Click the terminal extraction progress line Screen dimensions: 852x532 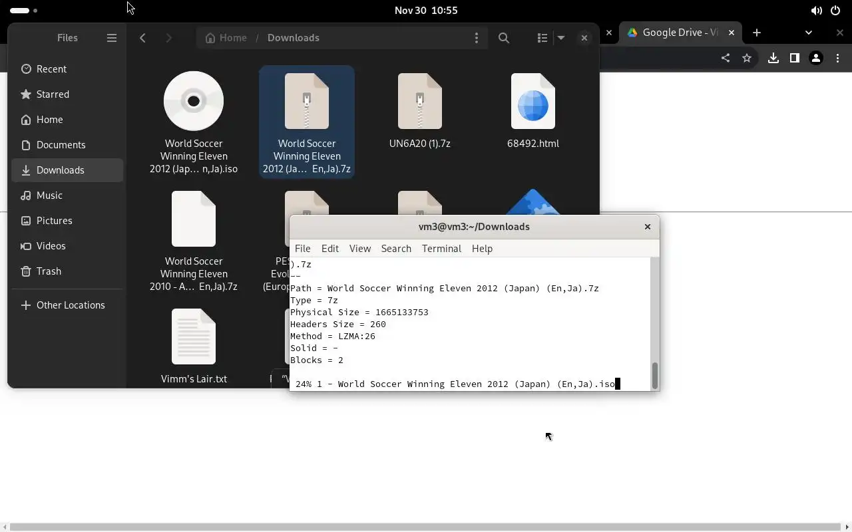(455, 384)
